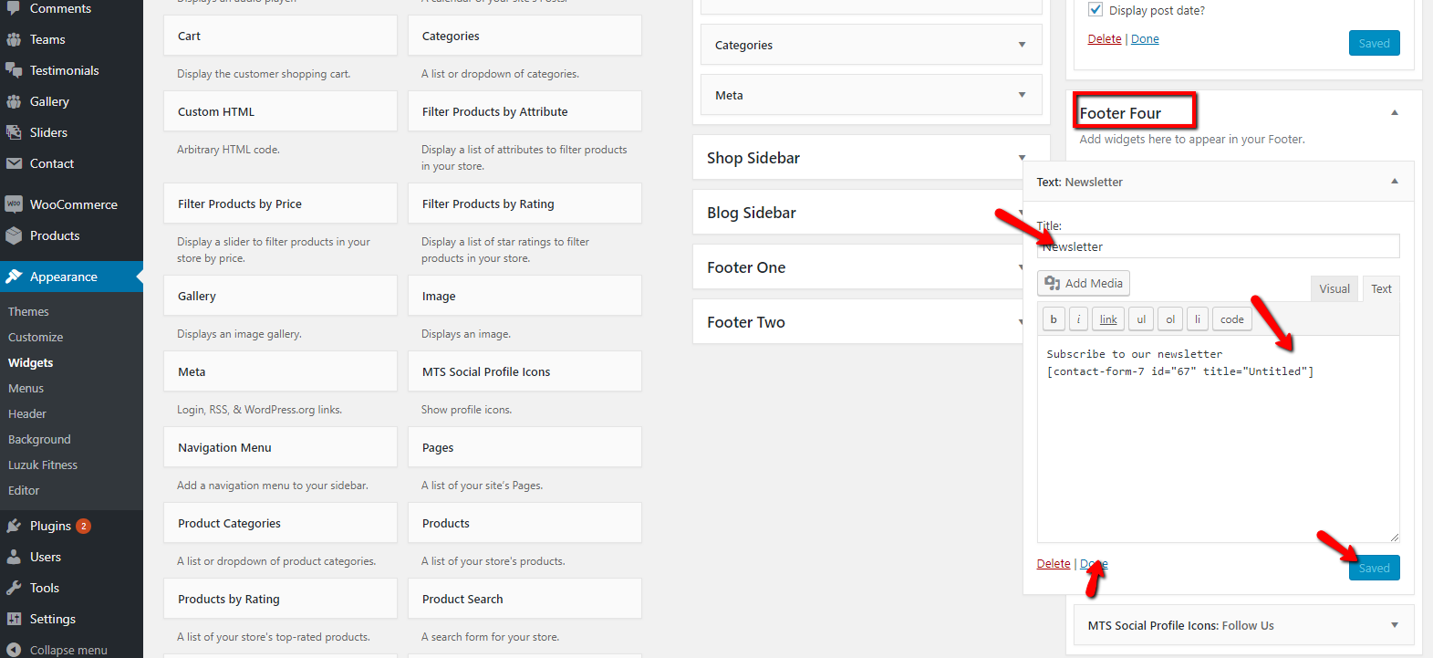Expand the Categories widget dropdown arrow
This screenshot has width=1433, height=658.
point(1022,45)
